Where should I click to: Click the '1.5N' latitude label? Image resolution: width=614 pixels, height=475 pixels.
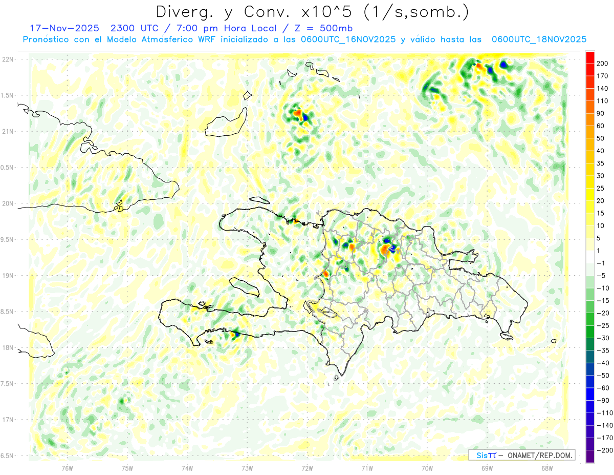[x=8, y=95]
